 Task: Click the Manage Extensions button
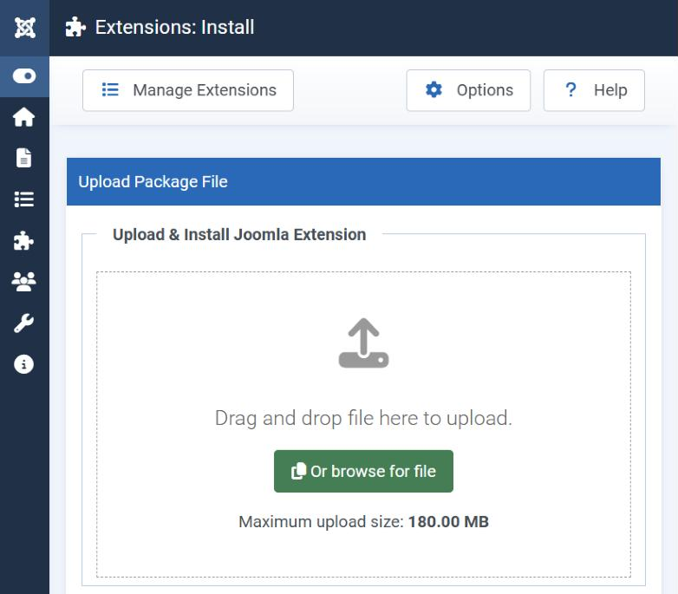click(188, 90)
